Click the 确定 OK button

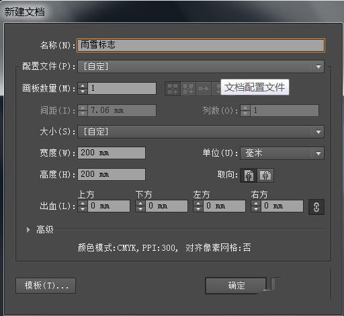point(236,286)
